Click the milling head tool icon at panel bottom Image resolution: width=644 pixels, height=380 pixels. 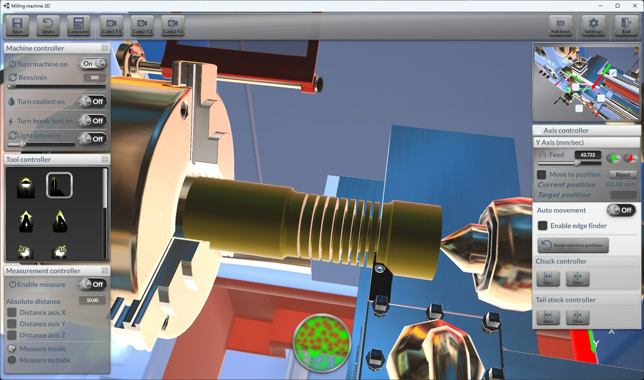point(25,252)
